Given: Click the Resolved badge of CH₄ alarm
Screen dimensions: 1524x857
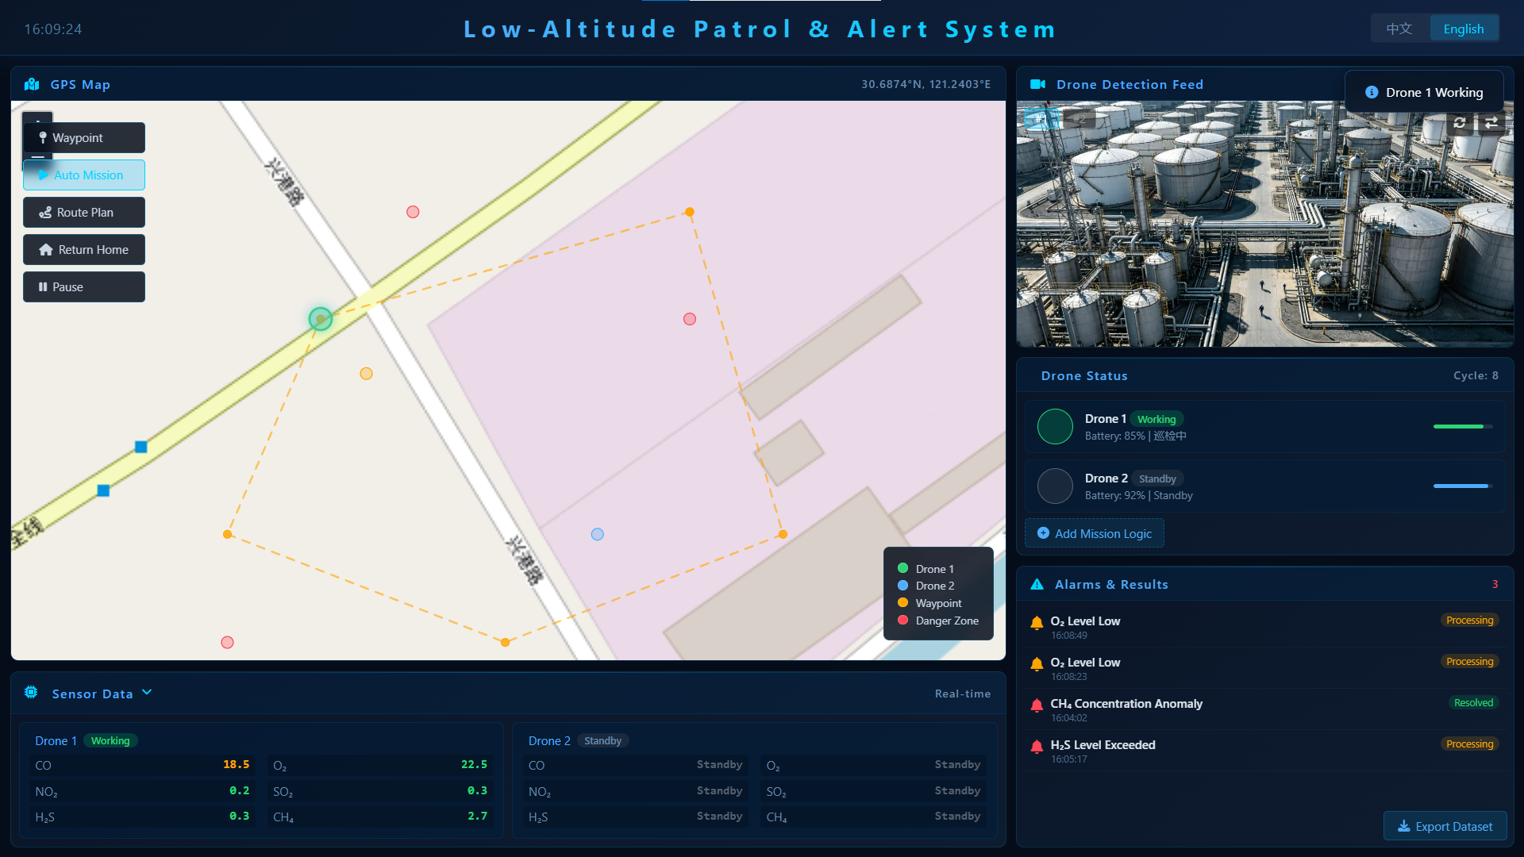Looking at the screenshot, I should pos(1473,702).
